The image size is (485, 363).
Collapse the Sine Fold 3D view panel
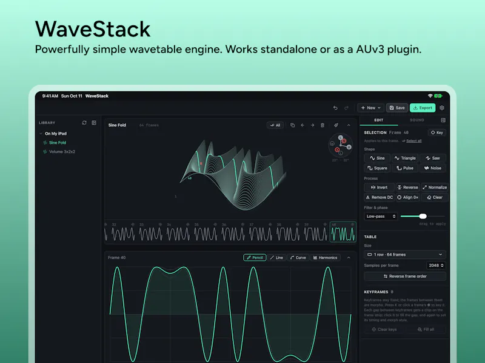click(349, 125)
